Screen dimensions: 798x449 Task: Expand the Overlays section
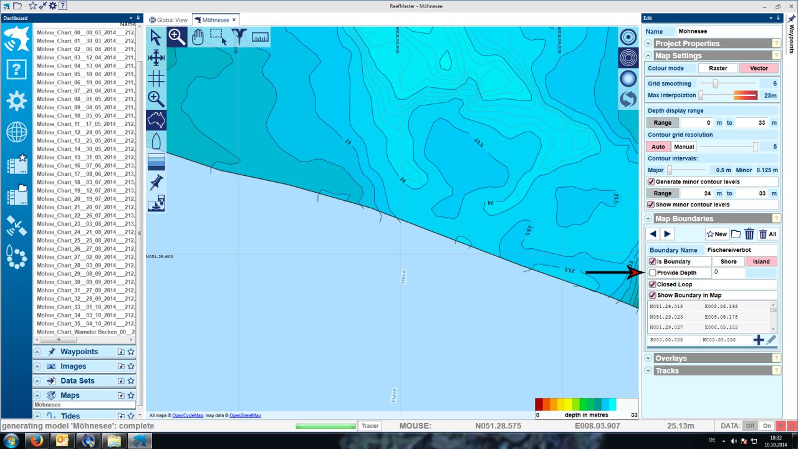648,359
